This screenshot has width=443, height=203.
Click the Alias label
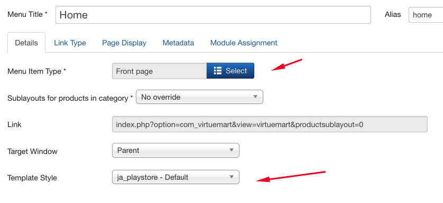point(393,14)
